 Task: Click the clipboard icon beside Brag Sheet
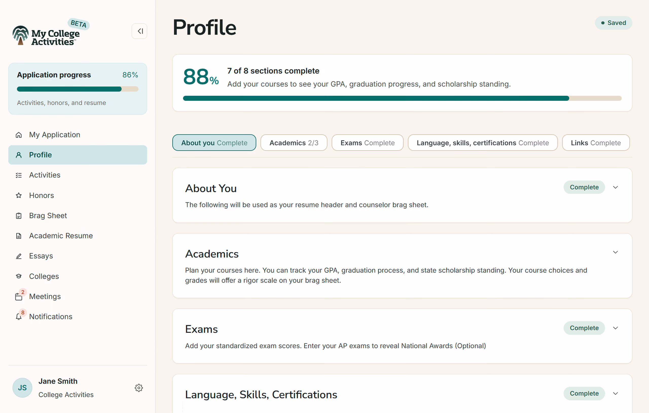(x=19, y=216)
